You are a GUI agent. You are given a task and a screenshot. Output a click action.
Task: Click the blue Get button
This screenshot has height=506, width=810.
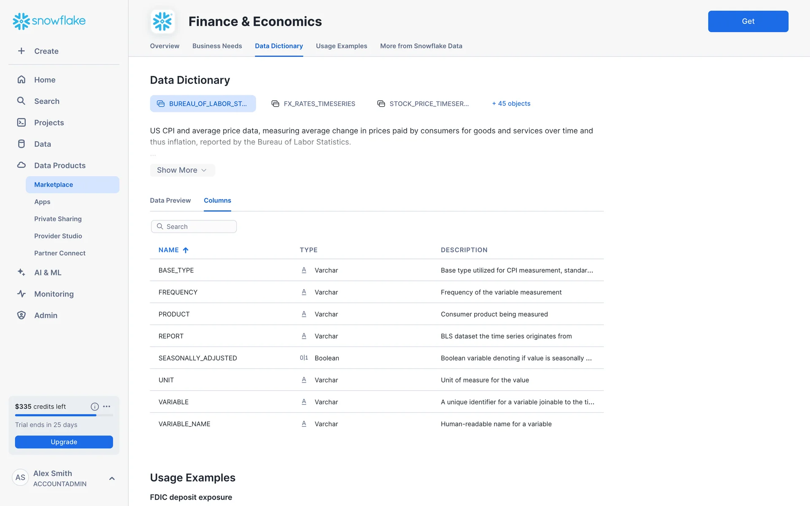[x=748, y=21]
